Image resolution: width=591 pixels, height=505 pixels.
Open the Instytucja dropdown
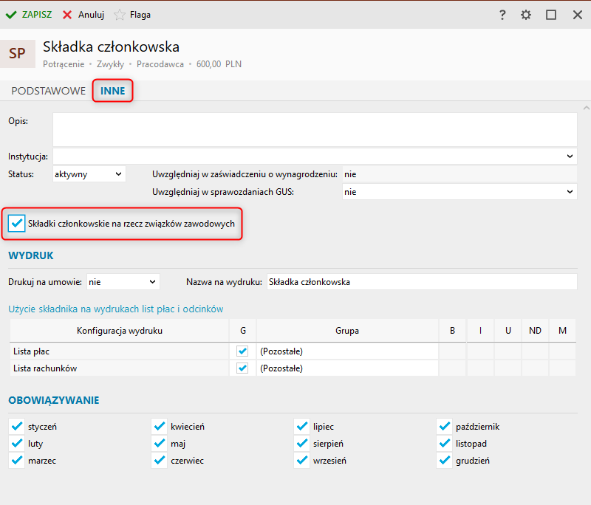pyautogui.click(x=315, y=156)
